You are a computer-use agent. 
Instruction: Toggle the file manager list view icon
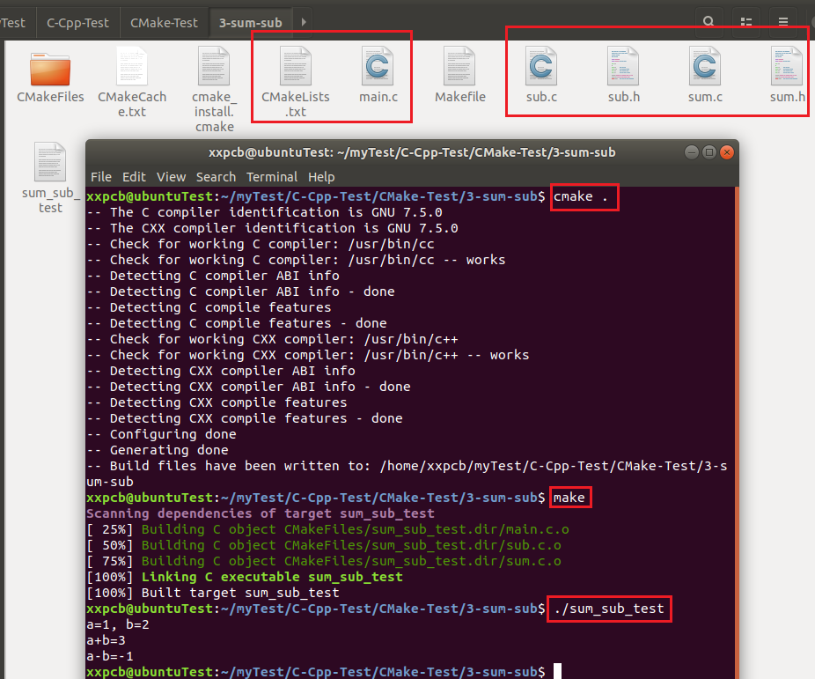[746, 21]
